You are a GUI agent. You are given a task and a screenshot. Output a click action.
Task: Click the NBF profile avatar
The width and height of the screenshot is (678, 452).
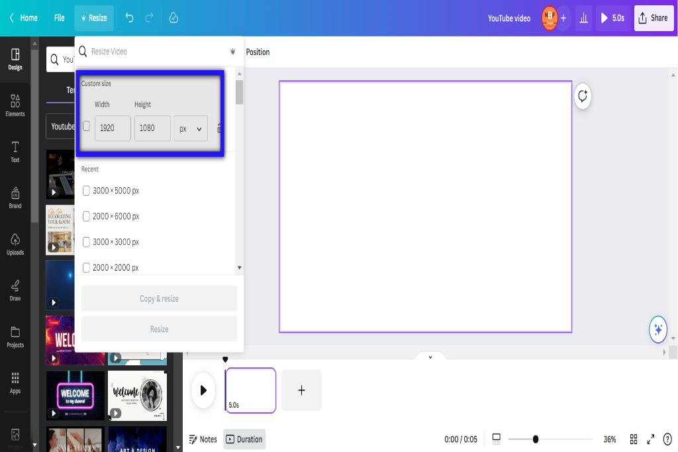(x=549, y=18)
